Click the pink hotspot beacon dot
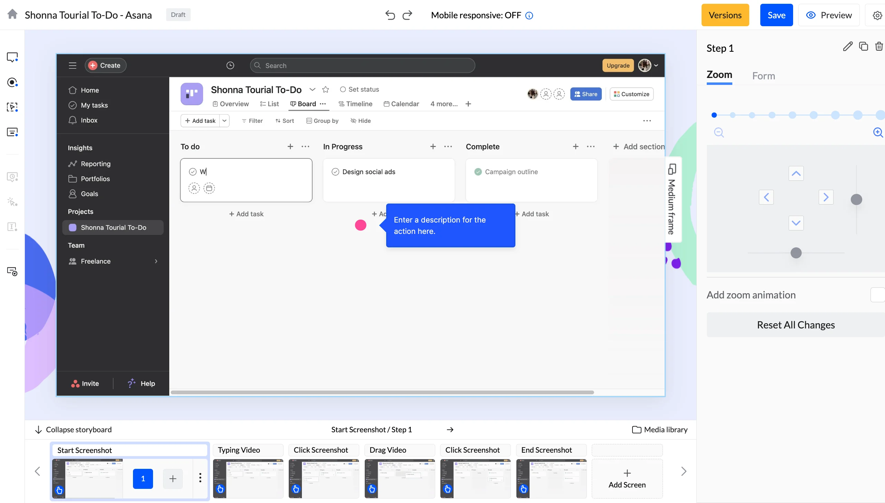 360,225
